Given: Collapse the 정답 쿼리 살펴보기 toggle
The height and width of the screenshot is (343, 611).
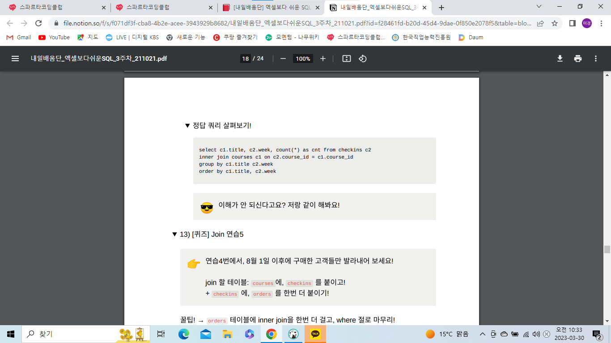Looking at the screenshot, I should click(x=188, y=125).
